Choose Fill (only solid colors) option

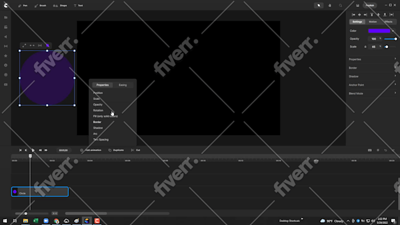point(105,116)
